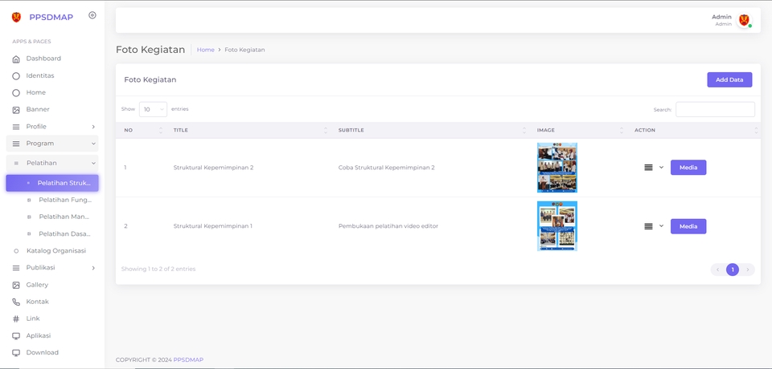This screenshot has height=369, width=772.
Task: Open image thumbnail for Struktural Kepemimpinan 1
Action: pyautogui.click(x=556, y=226)
